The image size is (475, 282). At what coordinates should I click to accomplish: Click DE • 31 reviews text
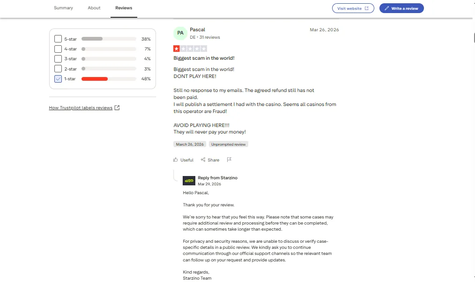[x=205, y=37]
